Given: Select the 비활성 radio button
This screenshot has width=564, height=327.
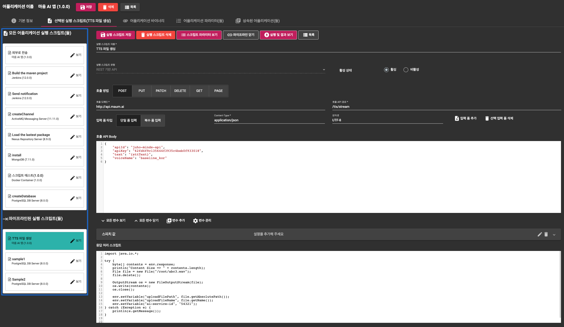Looking at the screenshot, I should [406, 70].
